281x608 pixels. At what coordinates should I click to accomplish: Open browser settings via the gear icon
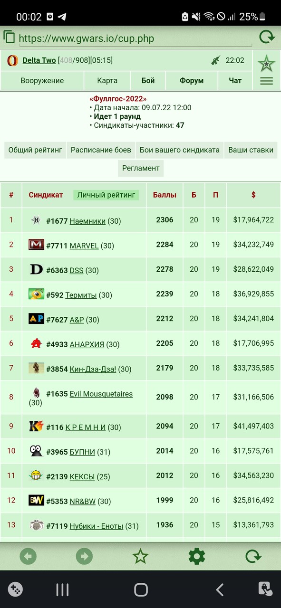tap(197, 556)
